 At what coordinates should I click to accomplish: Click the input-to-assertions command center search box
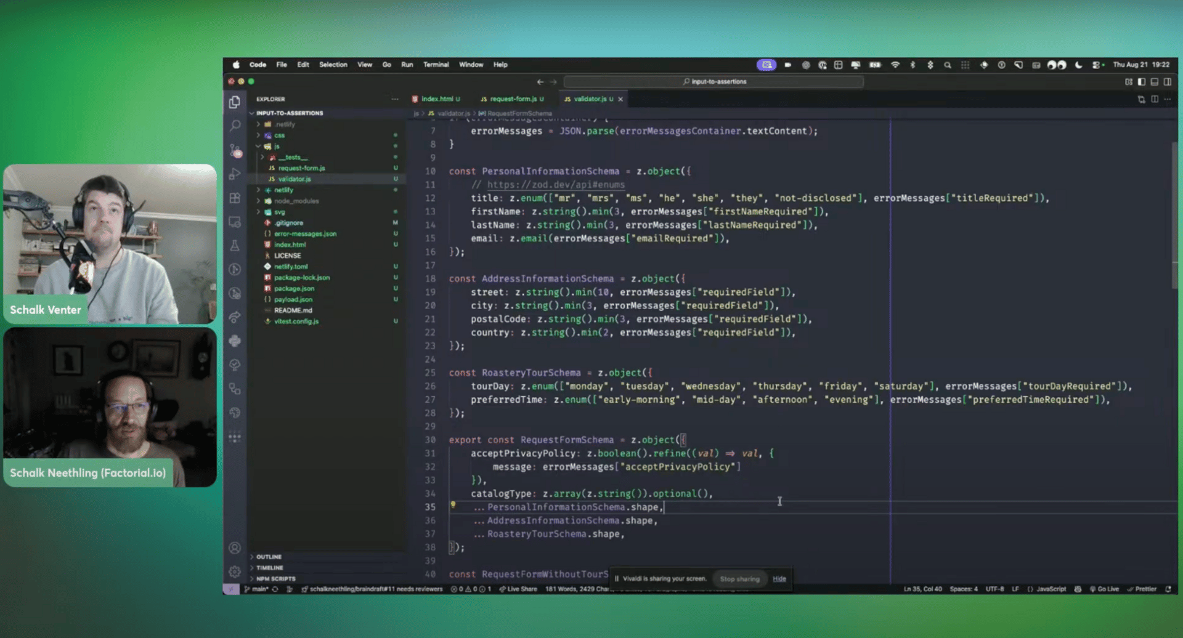(713, 82)
